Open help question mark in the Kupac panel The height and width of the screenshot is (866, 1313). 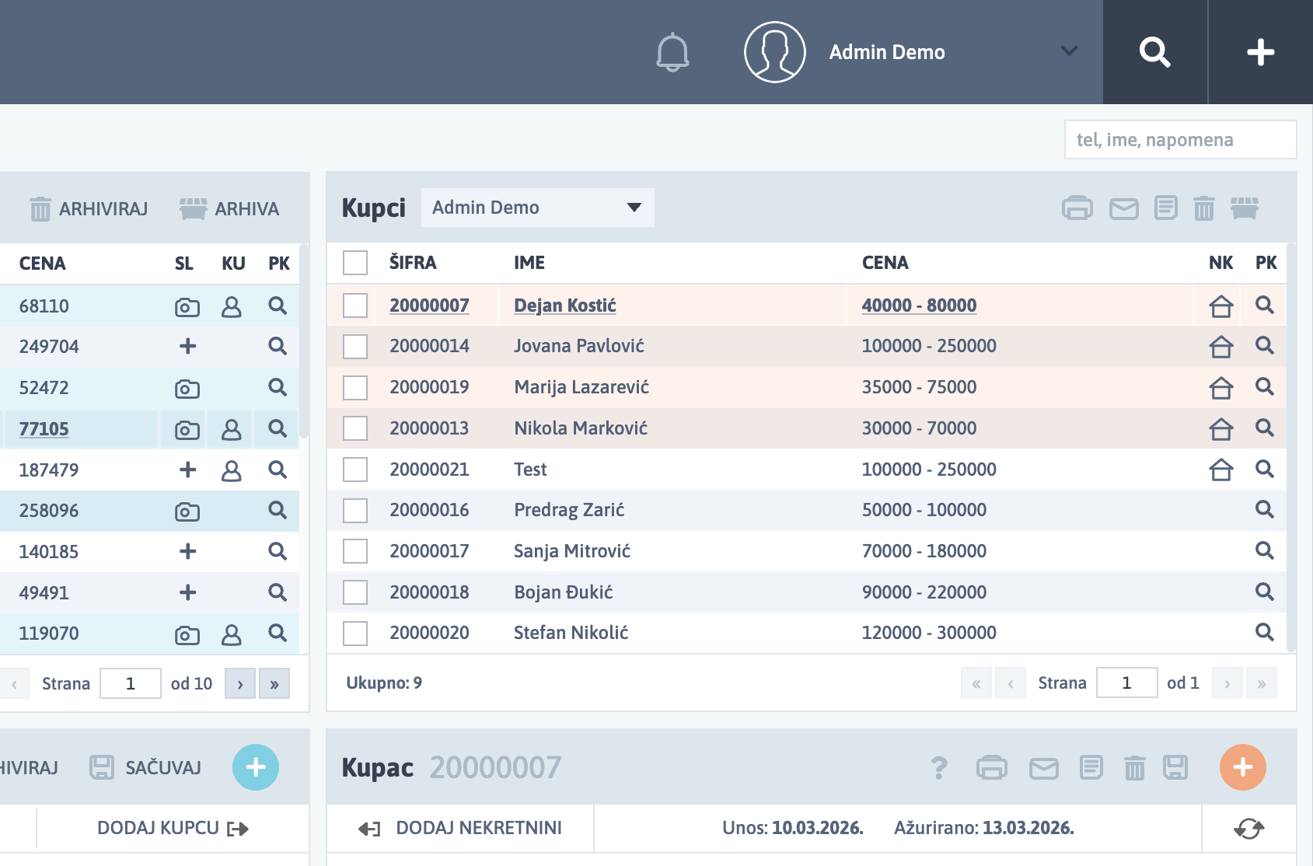(939, 768)
